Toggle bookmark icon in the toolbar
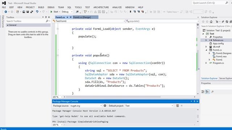 click(x=130, y=12)
